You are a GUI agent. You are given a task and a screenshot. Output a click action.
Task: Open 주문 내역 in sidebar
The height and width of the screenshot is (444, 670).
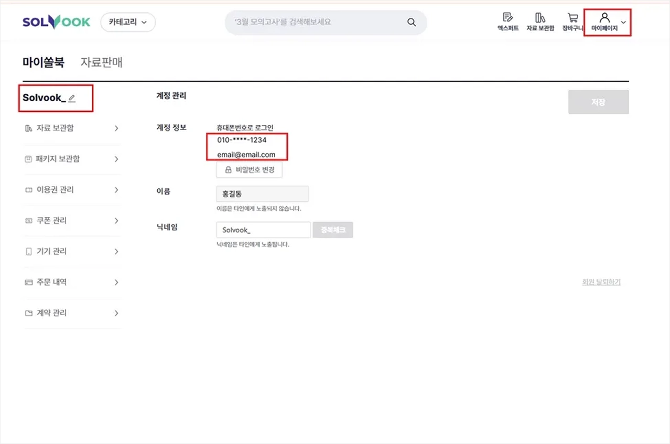pyautogui.click(x=72, y=282)
